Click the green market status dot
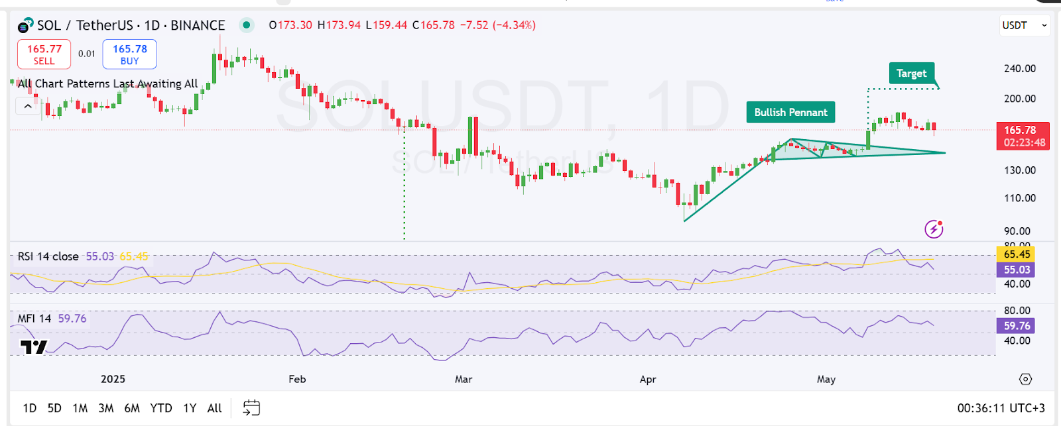 click(x=247, y=25)
